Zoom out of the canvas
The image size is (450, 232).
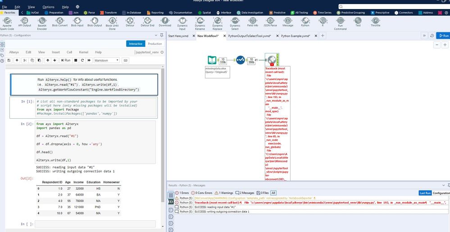437,45
